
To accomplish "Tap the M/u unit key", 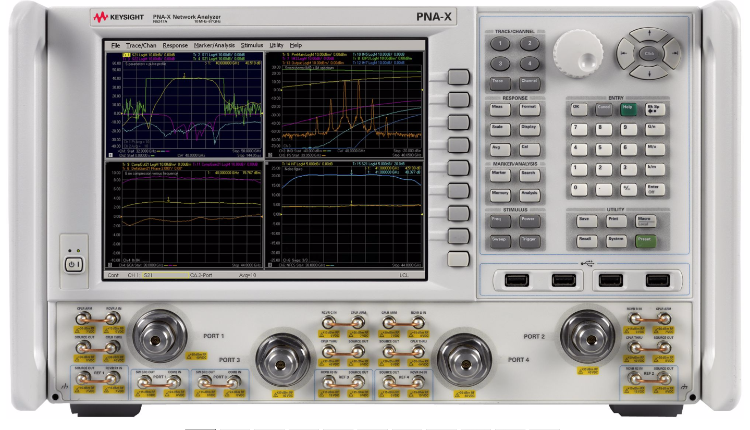I will [x=655, y=150].
